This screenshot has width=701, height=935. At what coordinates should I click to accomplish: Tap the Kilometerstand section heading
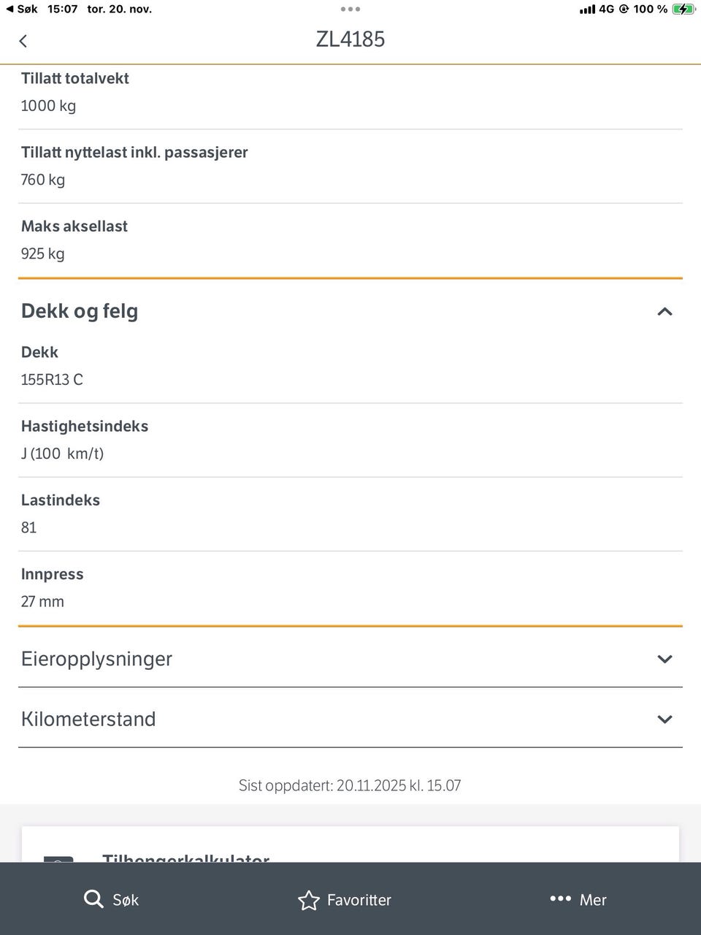[x=88, y=719]
